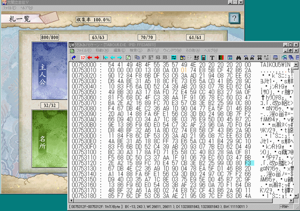Open the ウィンドウ(W) menu
The width and height of the screenshot is (300, 211).
174,50
